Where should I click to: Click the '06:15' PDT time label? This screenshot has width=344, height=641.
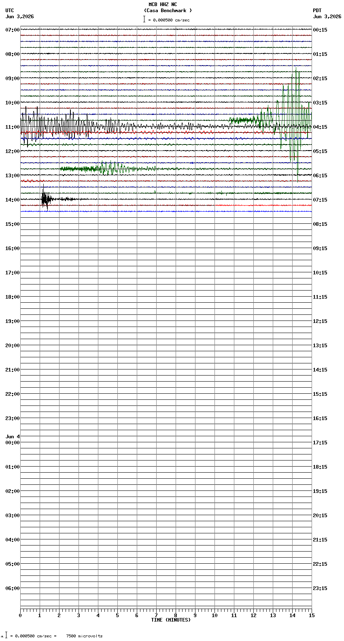[320, 176]
